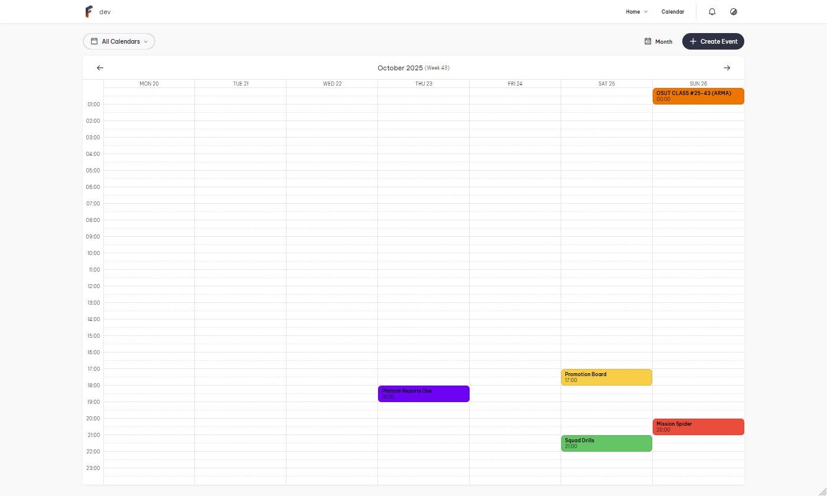Click the Squad Drills event
This screenshot has height=496, width=827.
tap(607, 443)
